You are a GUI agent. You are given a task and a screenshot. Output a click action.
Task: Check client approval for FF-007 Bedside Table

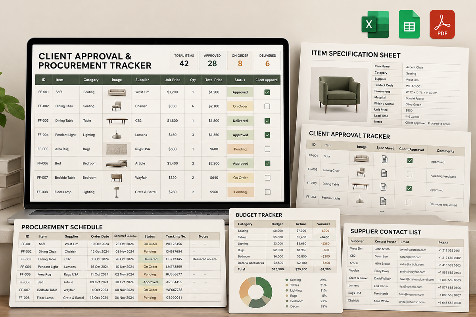(267, 178)
